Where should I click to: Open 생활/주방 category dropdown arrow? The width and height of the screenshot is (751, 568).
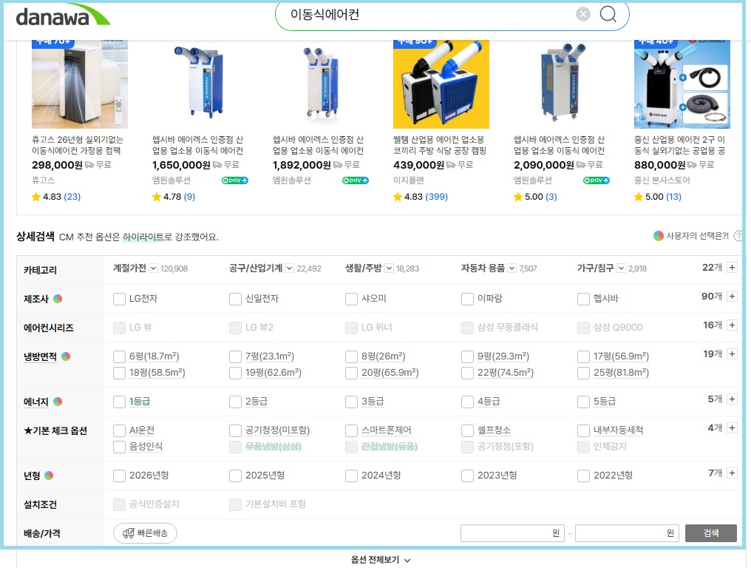coord(389,268)
